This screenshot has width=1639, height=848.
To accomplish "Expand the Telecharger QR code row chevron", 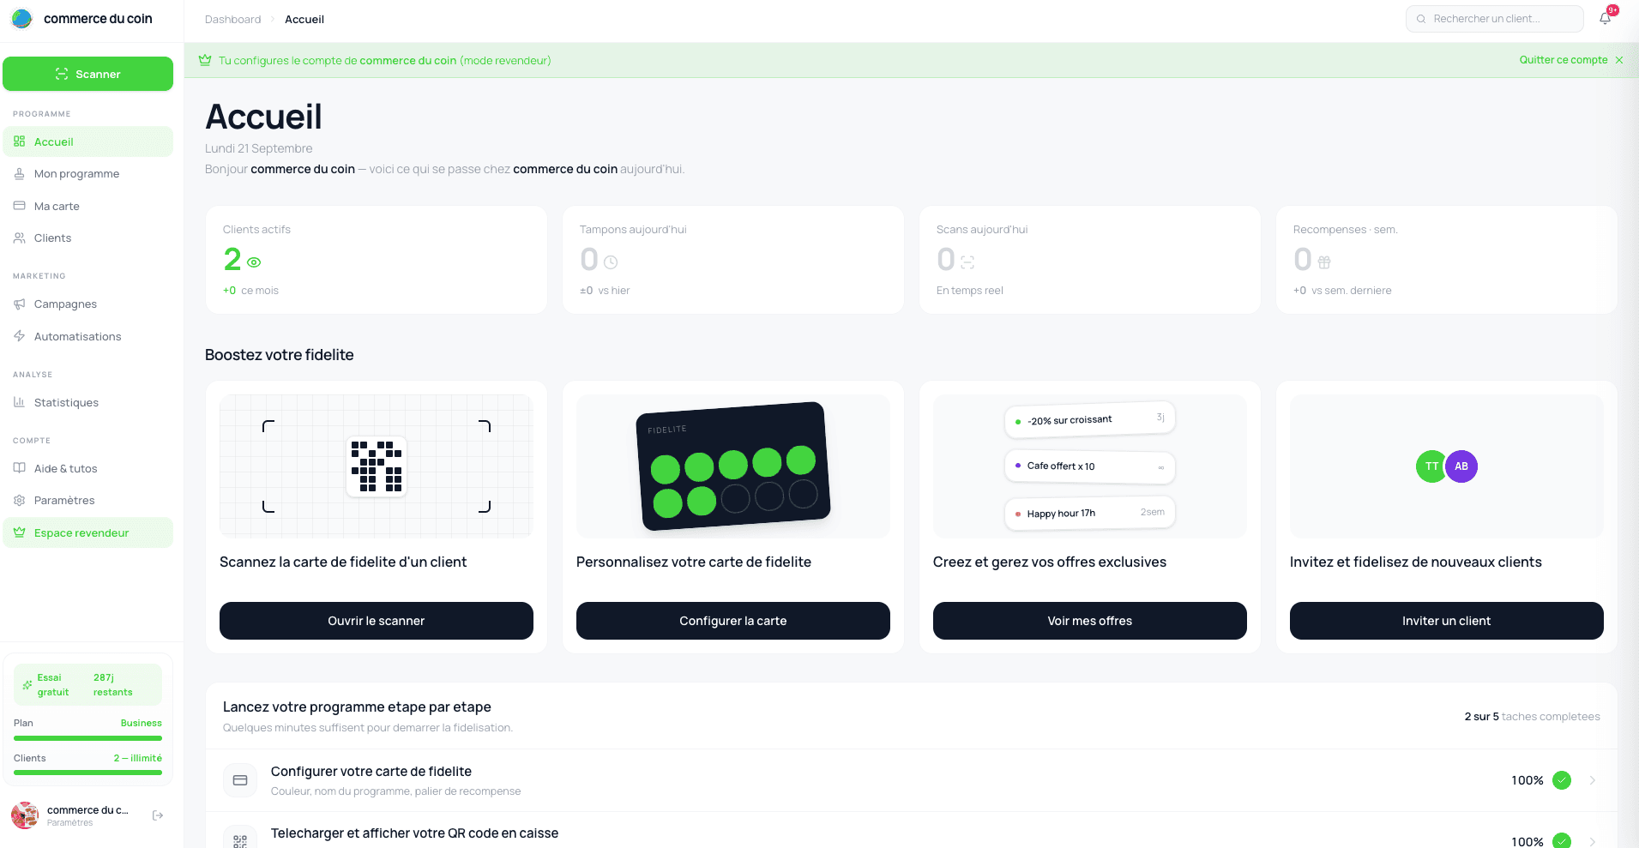I will pos(1593,842).
